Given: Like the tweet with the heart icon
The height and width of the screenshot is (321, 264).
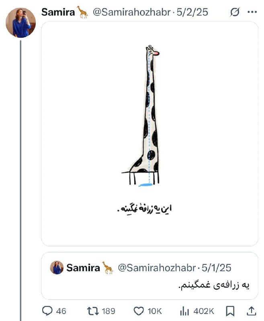Looking at the screenshot, I should pos(139,311).
